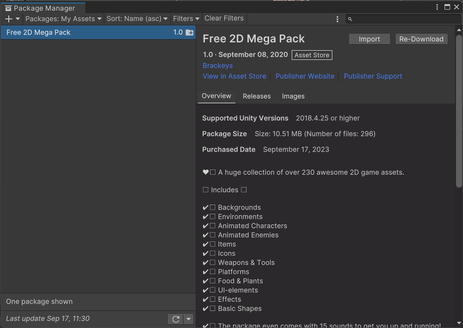Image resolution: width=463 pixels, height=328 pixels.
Task: Click the "September 17, 2023" purchased date
Action: 296,149
